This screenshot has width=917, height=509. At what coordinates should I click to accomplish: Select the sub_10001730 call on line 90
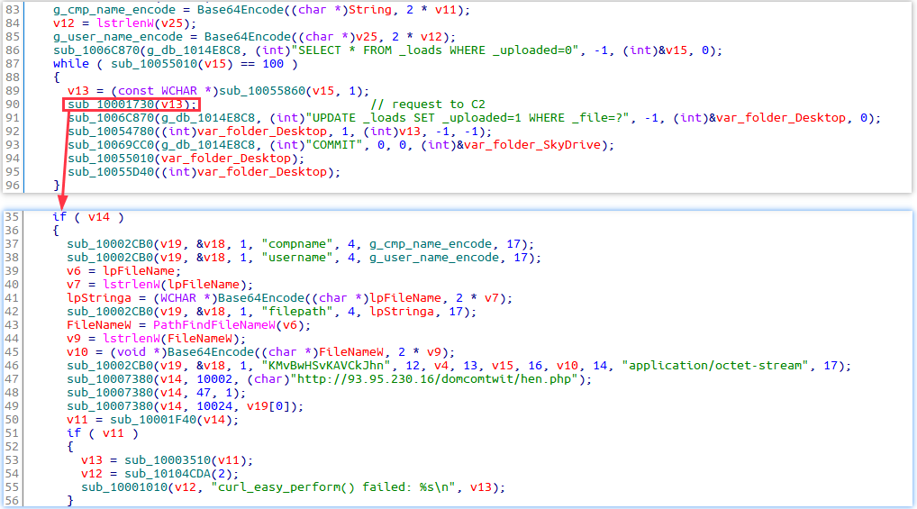[x=132, y=105]
